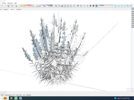
Task: Expand the topmost collapsed tray panel
Action: tap(133, 11)
